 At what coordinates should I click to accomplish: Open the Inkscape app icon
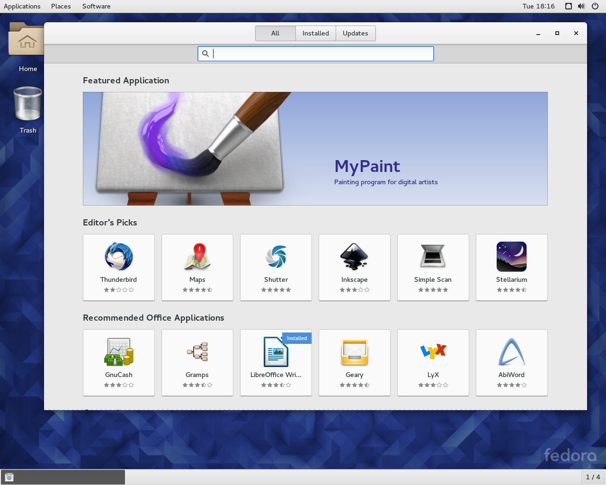point(355,257)
